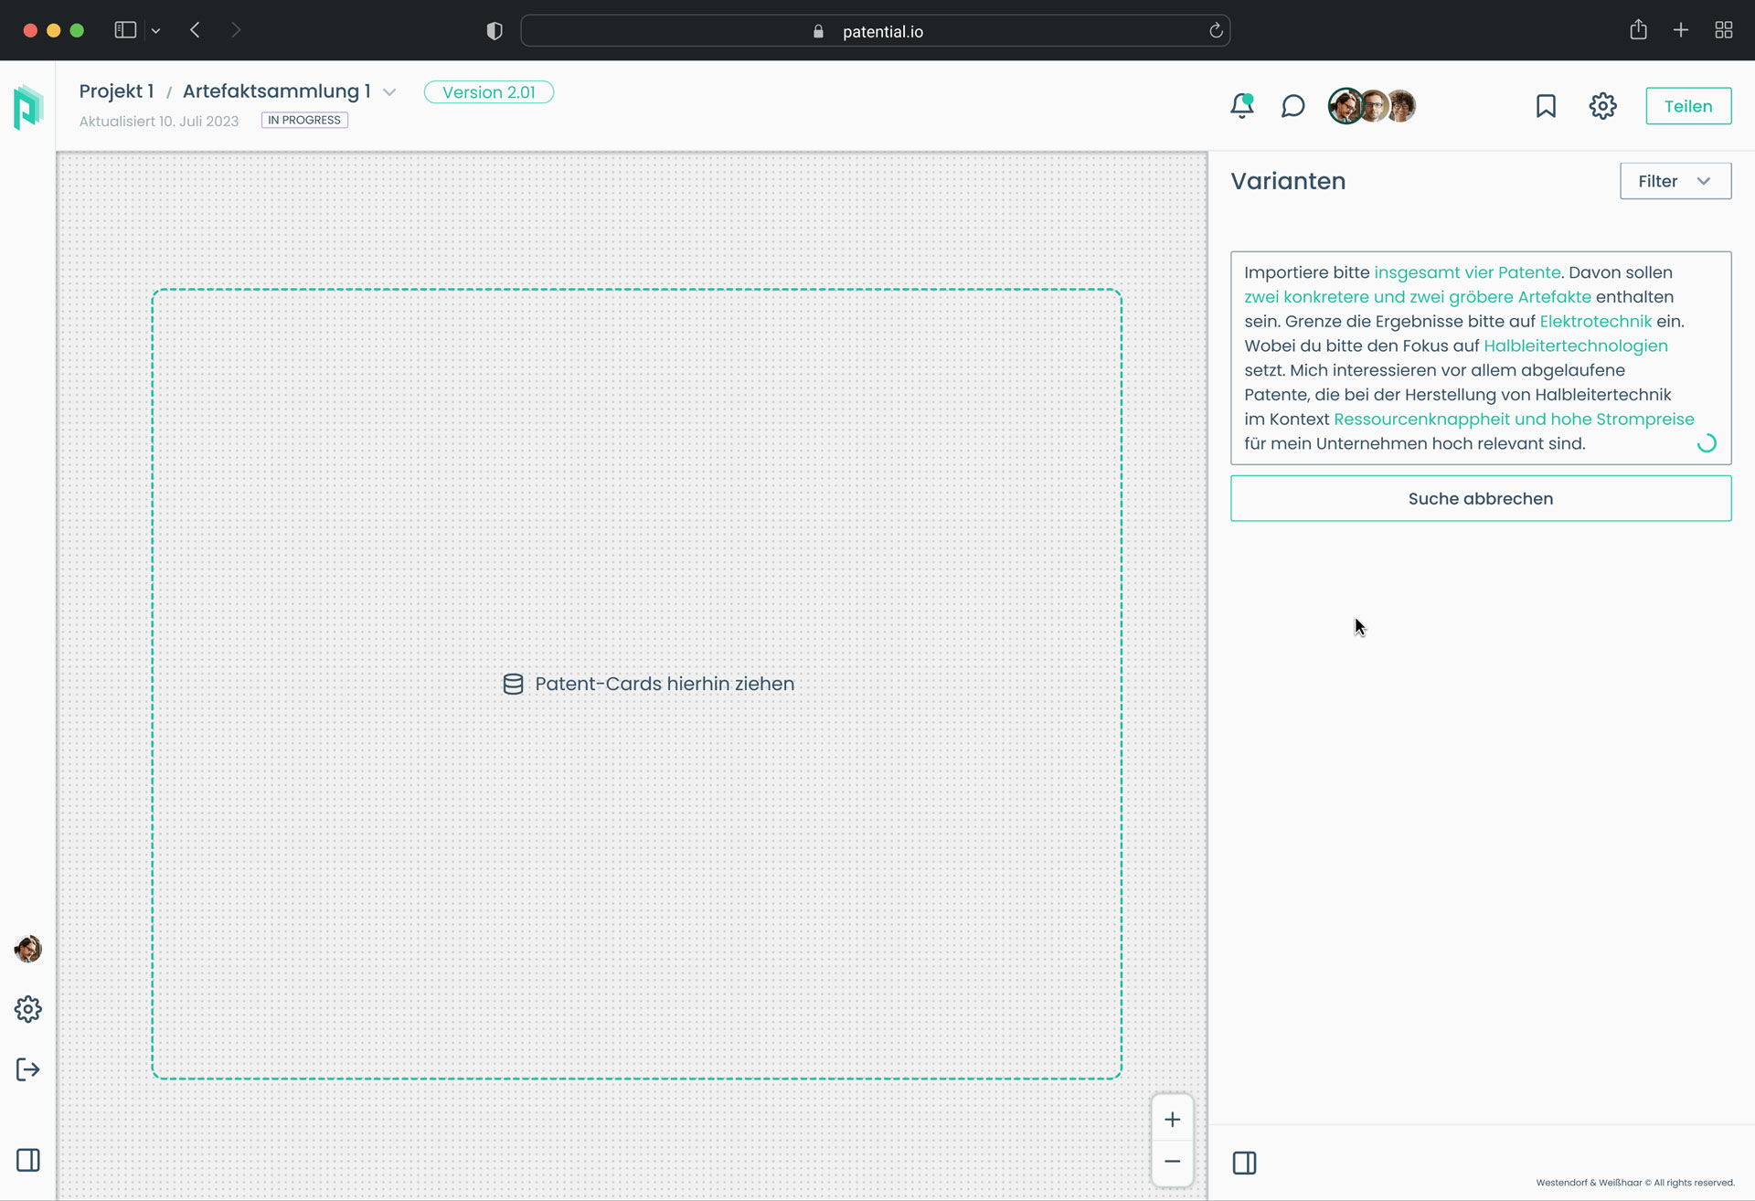Toggle Safari sidebar visibility

point(125,30)
